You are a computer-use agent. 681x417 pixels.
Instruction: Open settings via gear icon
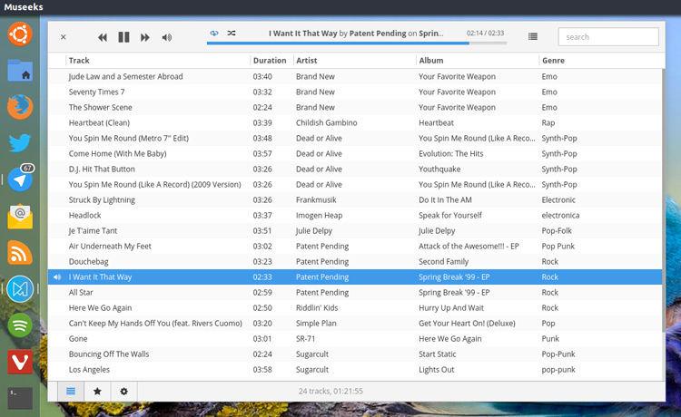(x=124, y=391)
